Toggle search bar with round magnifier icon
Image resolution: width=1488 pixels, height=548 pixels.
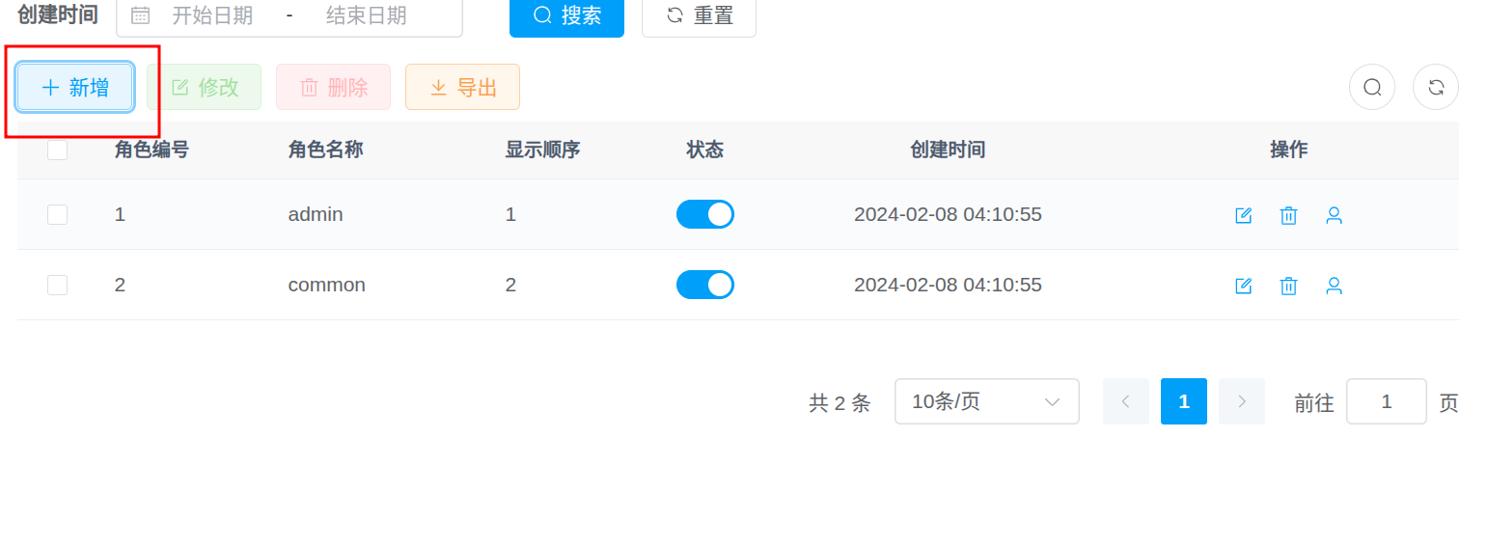click(x=1371, y=87)
